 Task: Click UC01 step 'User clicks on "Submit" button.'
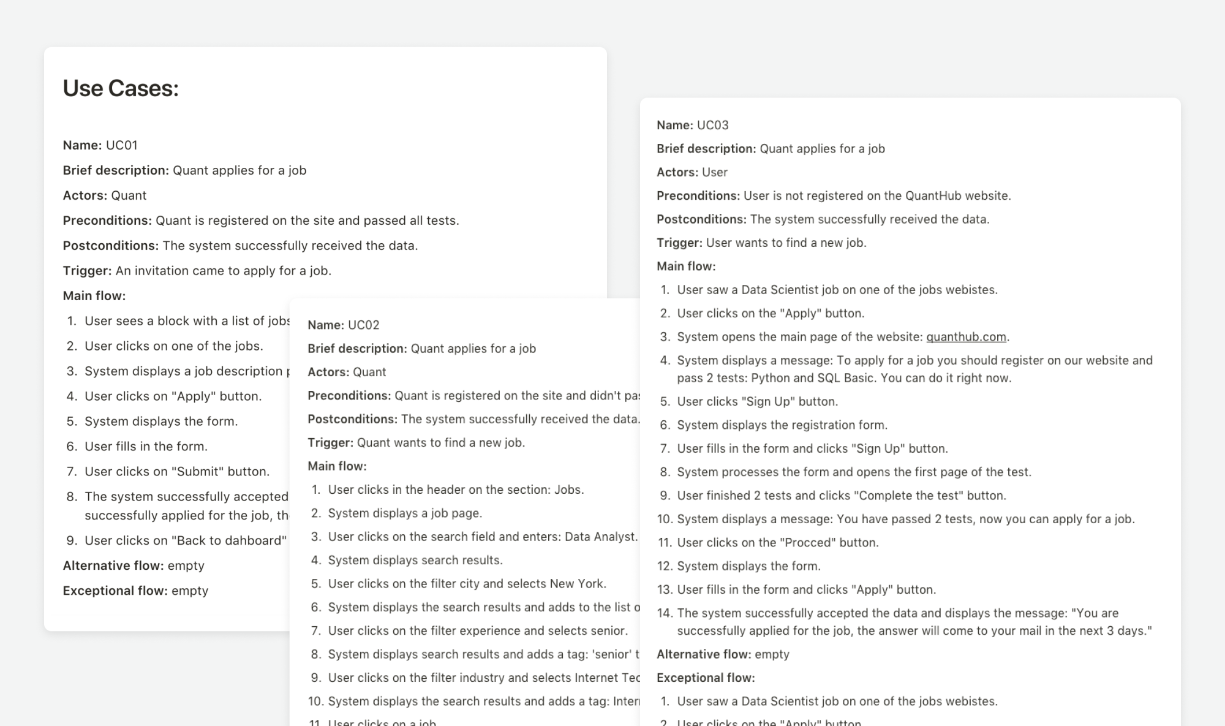click(x=177, y=472)
